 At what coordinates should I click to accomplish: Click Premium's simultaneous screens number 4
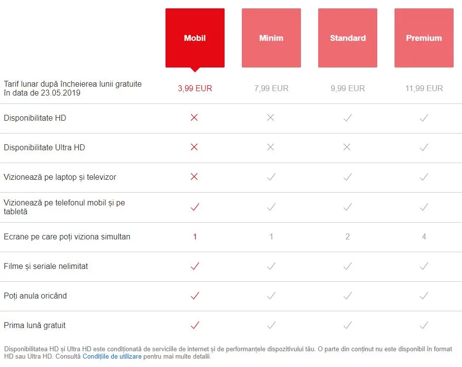pos(424,236)
